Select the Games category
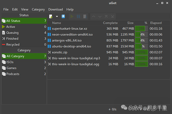 pyautogui.click(x=24, y=68)
